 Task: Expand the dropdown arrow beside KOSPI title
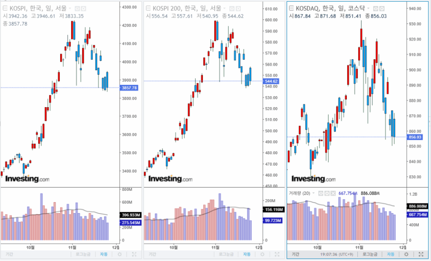[69, 8]
